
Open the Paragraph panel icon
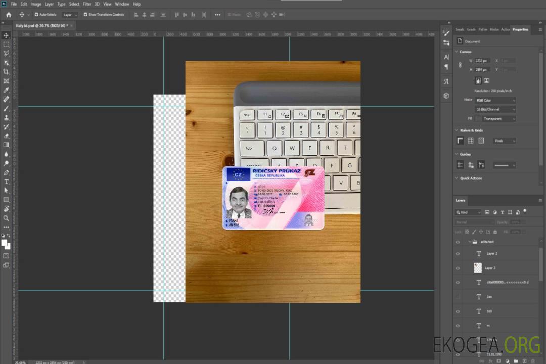(x=446, y=67)
